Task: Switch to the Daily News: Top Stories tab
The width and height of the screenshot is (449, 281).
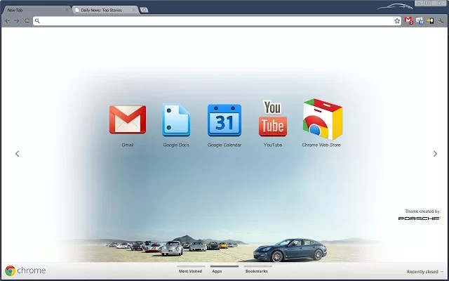Action: coord(102,11)
